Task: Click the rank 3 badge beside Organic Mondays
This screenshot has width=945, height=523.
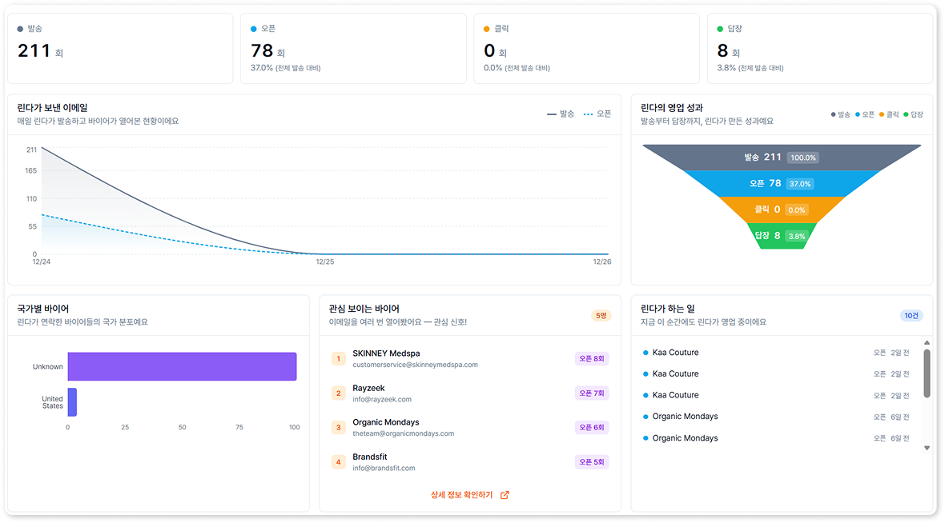Action: [338, 427]
